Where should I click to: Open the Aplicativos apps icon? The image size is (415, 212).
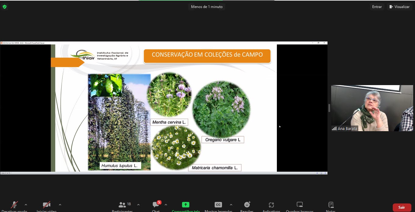click(271, 205)
